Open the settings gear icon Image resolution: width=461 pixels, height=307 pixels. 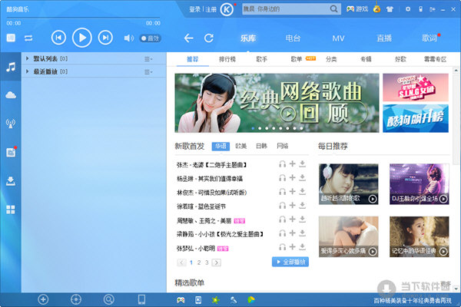408,9
